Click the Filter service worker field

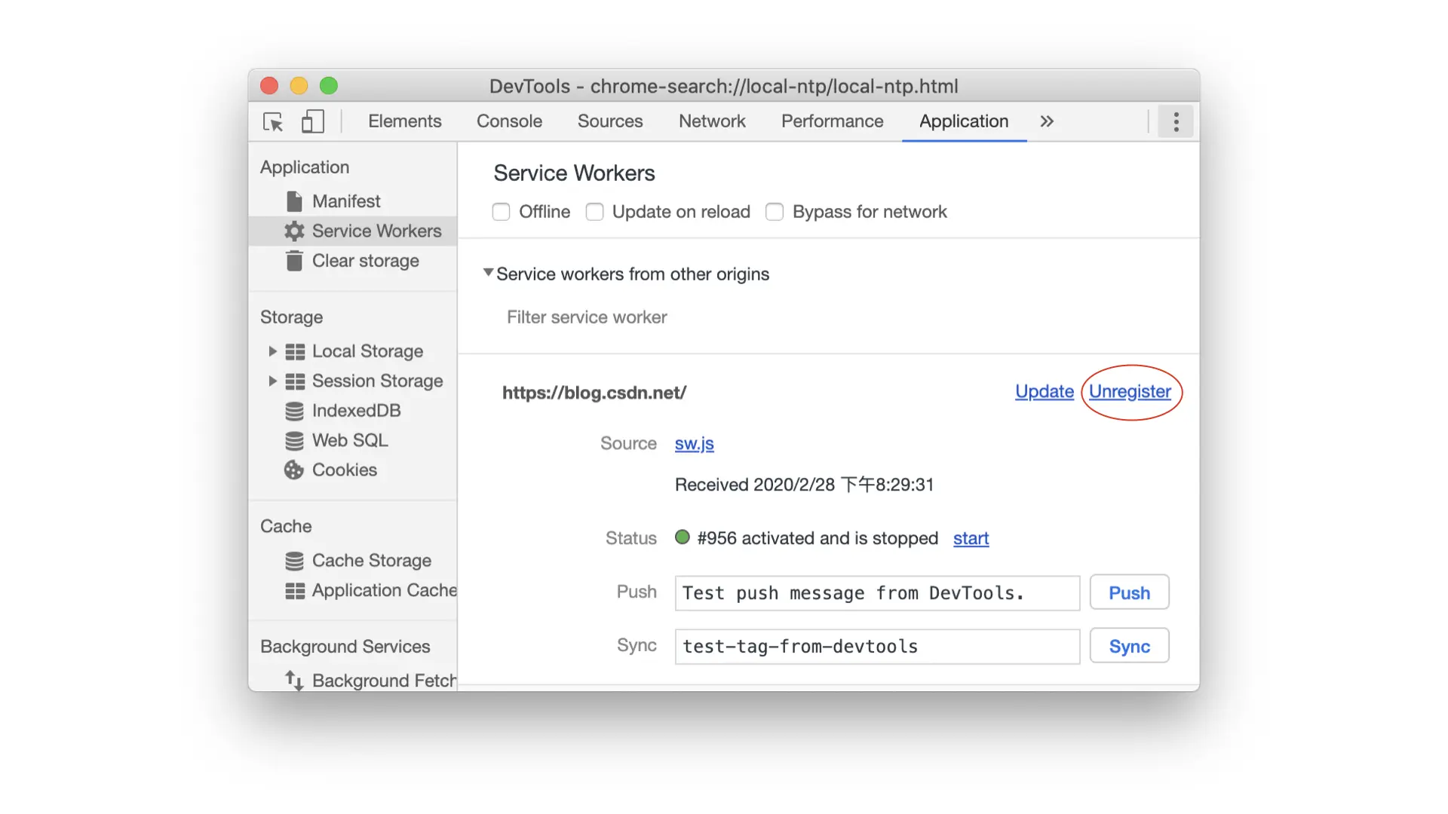(587, 317)
